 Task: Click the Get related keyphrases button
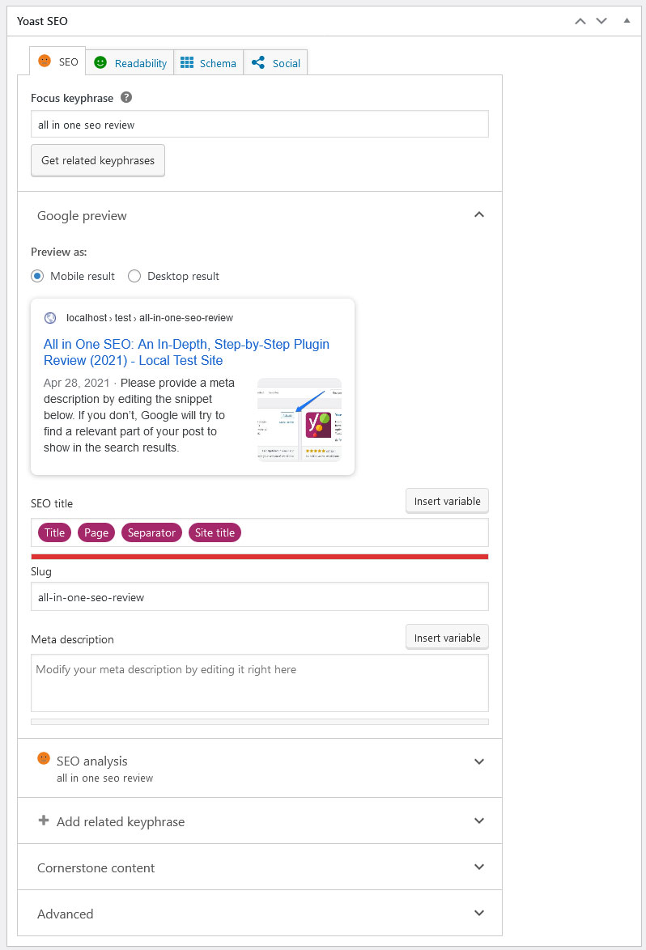(98, 160)
